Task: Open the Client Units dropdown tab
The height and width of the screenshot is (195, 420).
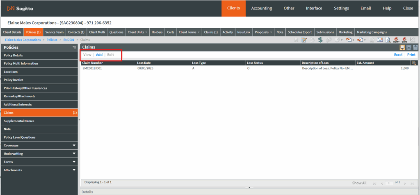Action: pyautogui.click(x=137, y=32)
